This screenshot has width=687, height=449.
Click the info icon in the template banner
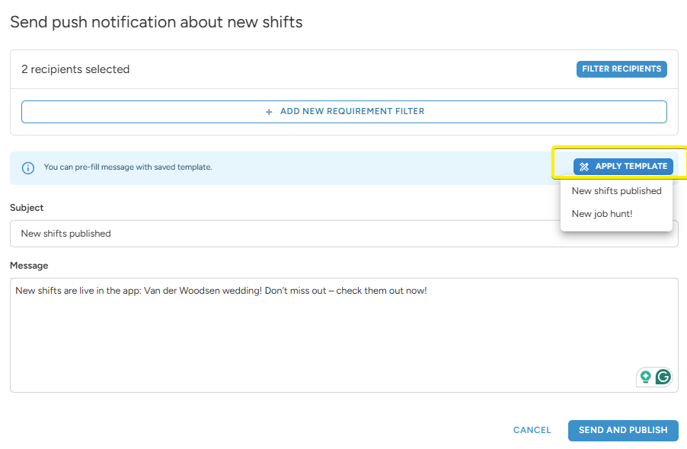[28, 167]
